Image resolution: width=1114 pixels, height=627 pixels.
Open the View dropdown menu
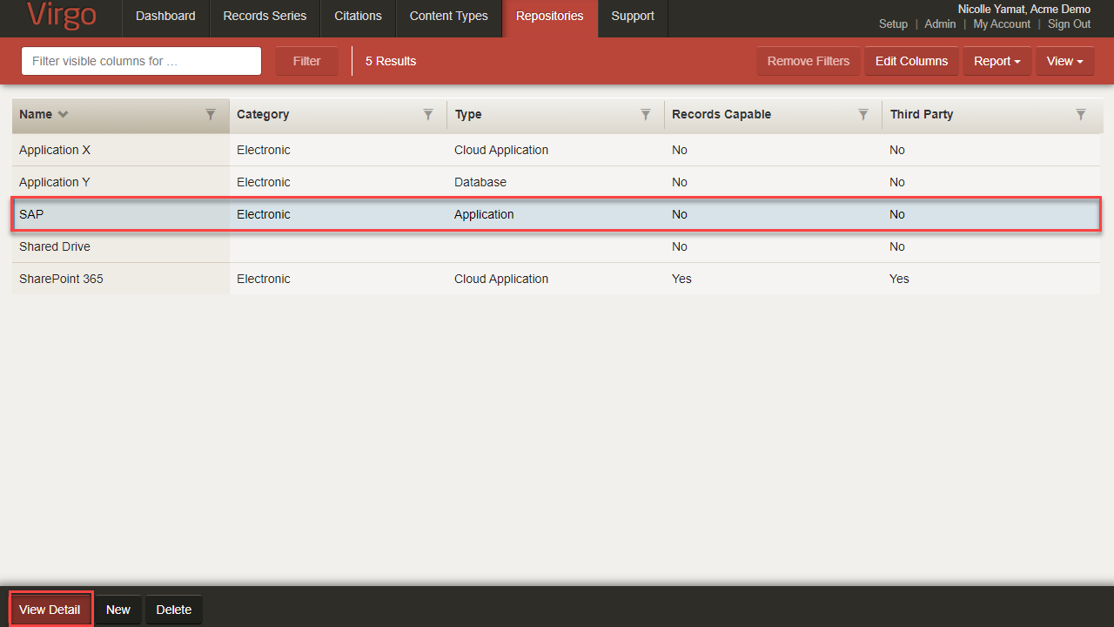[x=1064, y=61]
